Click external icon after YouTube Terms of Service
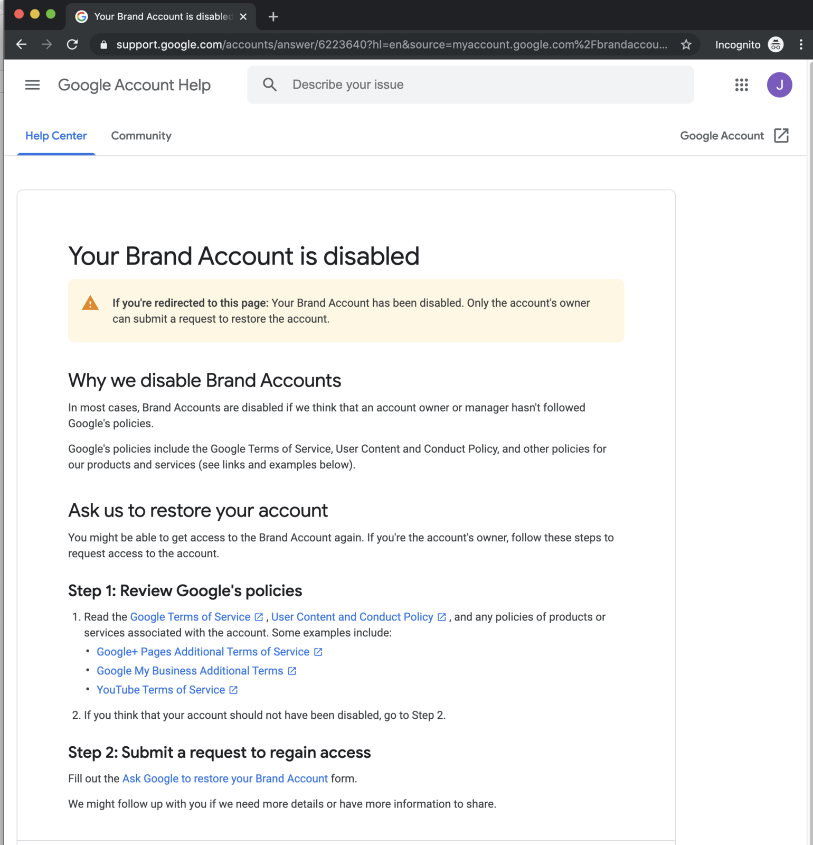813x845 pixels. pyautogui.click(x=233, y=690)
